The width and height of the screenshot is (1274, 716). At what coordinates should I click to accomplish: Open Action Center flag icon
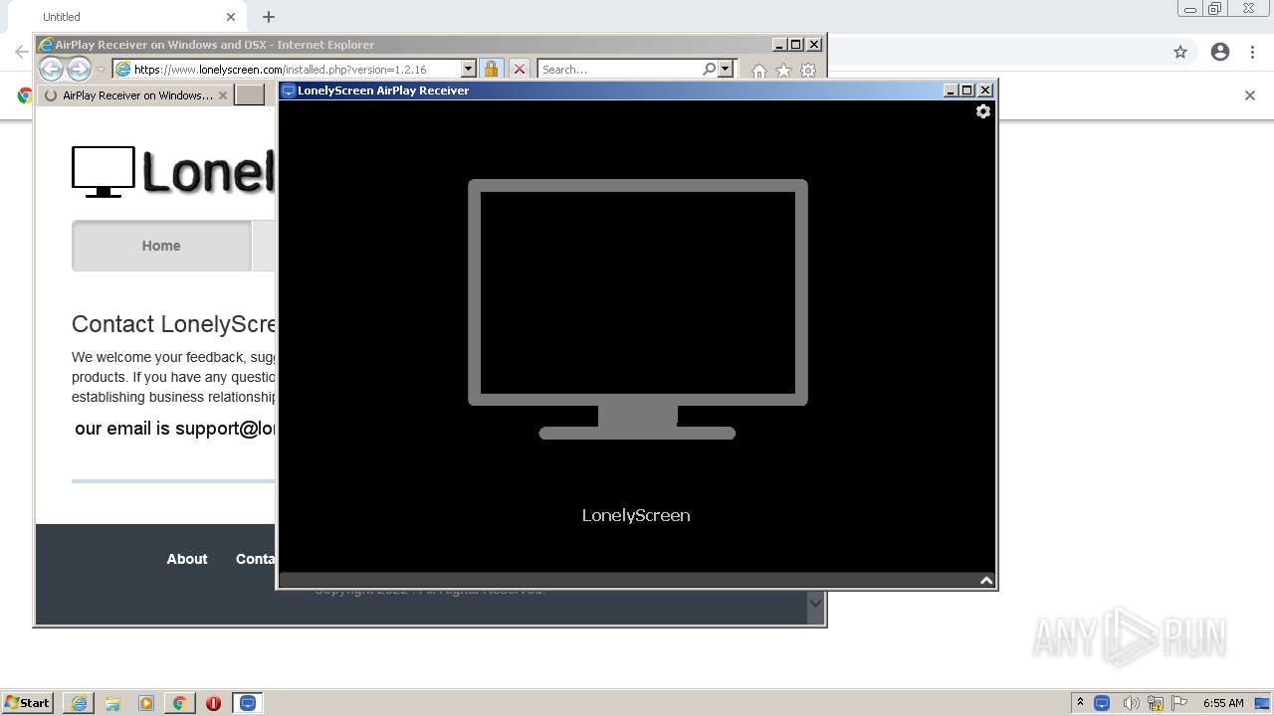1179,703
